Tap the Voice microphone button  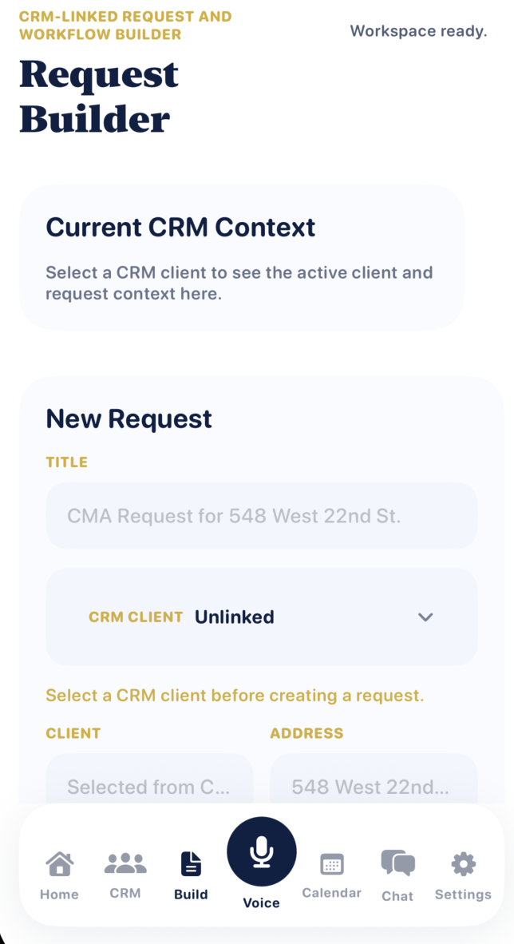click(x=262, y=851)
